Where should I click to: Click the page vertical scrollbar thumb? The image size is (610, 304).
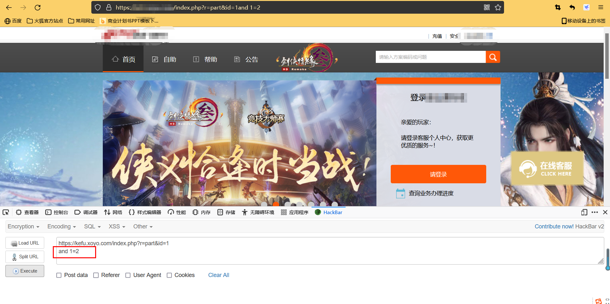(x=607, y=56)
